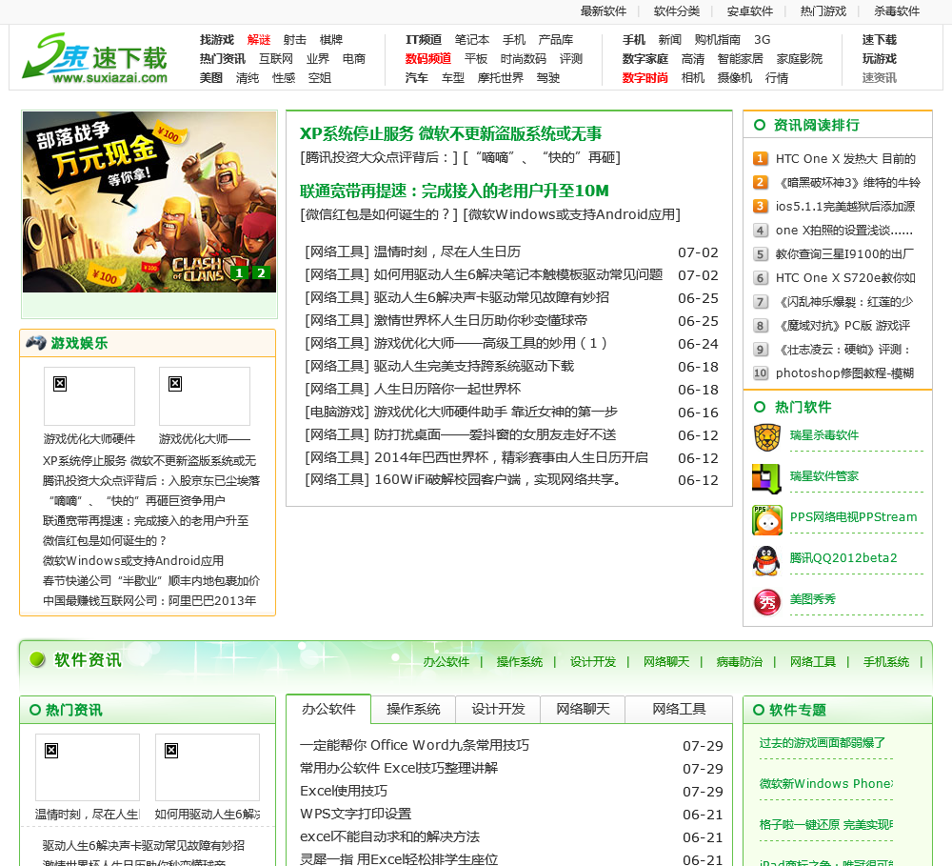Image resolution: width=952 pixels, height=866 pixels.
Task: Open 杀毒软件 in top bar
Action: pyautogui.click(x=897, y=10)
